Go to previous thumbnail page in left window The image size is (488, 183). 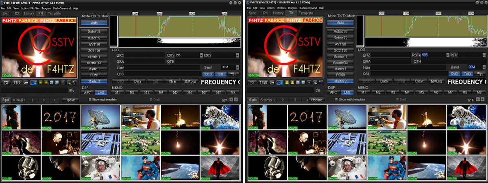tap(231, 100)
